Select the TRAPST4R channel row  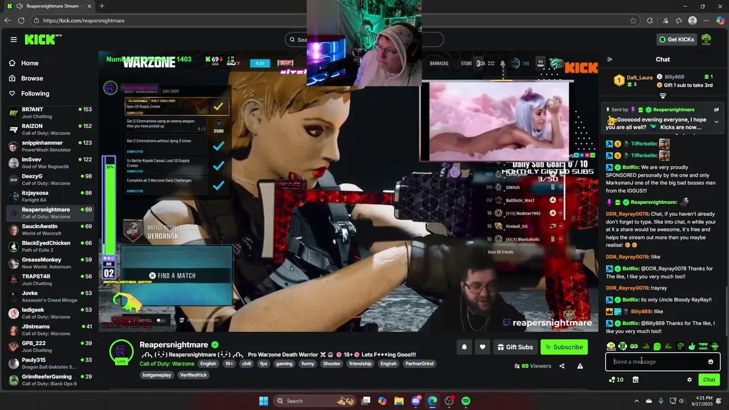(50, 280)
